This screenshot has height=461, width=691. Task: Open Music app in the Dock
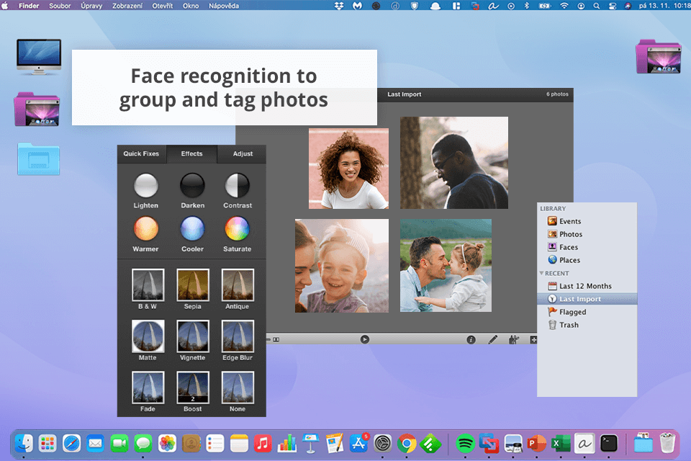point(263,444)
